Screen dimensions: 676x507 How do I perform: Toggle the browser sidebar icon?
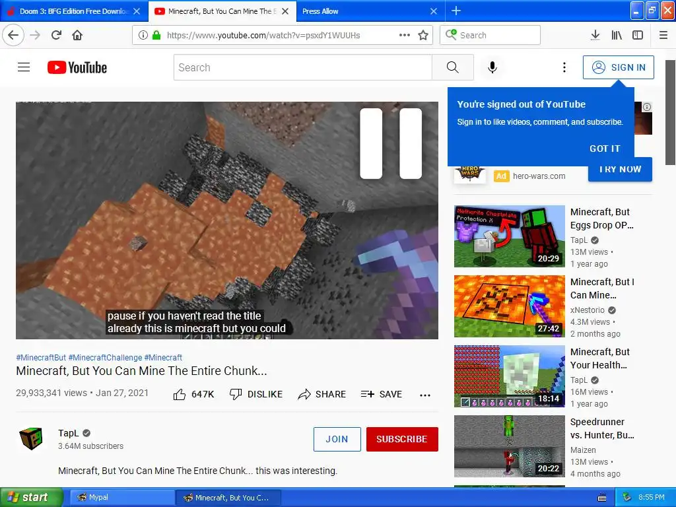click(x=638, y=35)
